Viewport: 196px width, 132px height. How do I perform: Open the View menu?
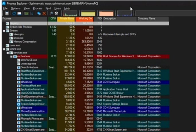tap(27, 8)
